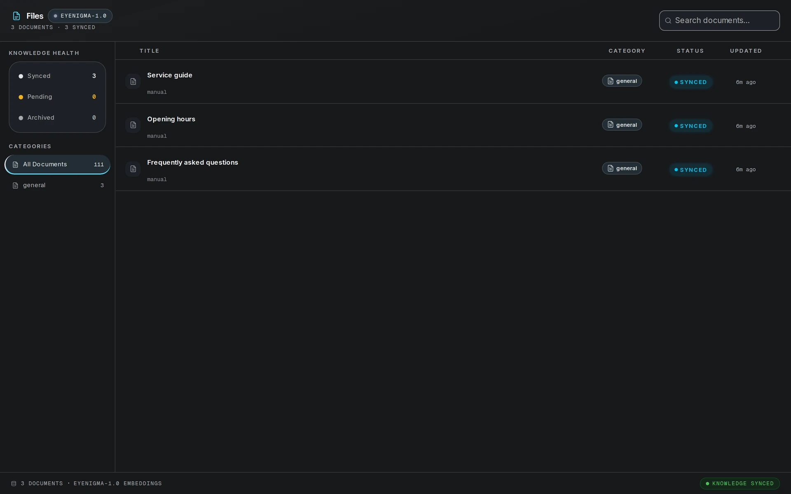This screenshot has height=494, width=791.
Task: Select the general category in sidebar
Action: (x=57, y=186)
